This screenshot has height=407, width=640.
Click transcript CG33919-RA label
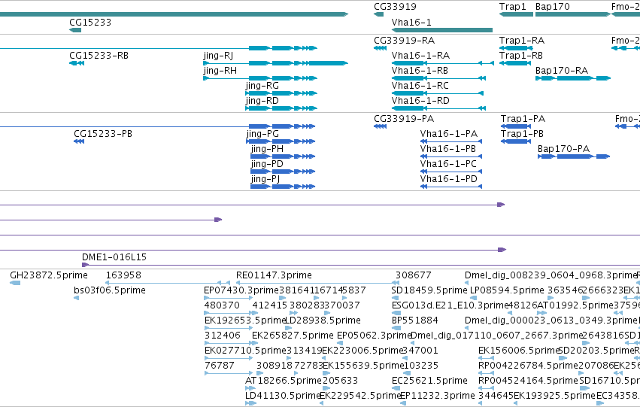coord(404,41)
